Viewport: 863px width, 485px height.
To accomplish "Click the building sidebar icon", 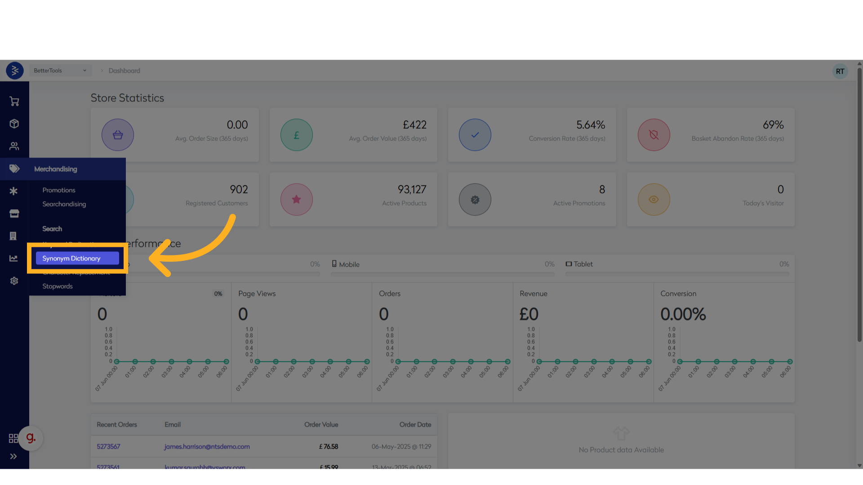I will (13, 236).
